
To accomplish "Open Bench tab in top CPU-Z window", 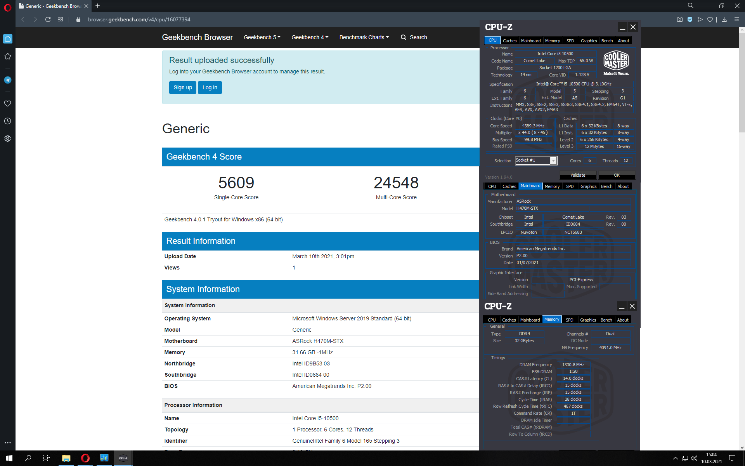I will pos(607,41).
